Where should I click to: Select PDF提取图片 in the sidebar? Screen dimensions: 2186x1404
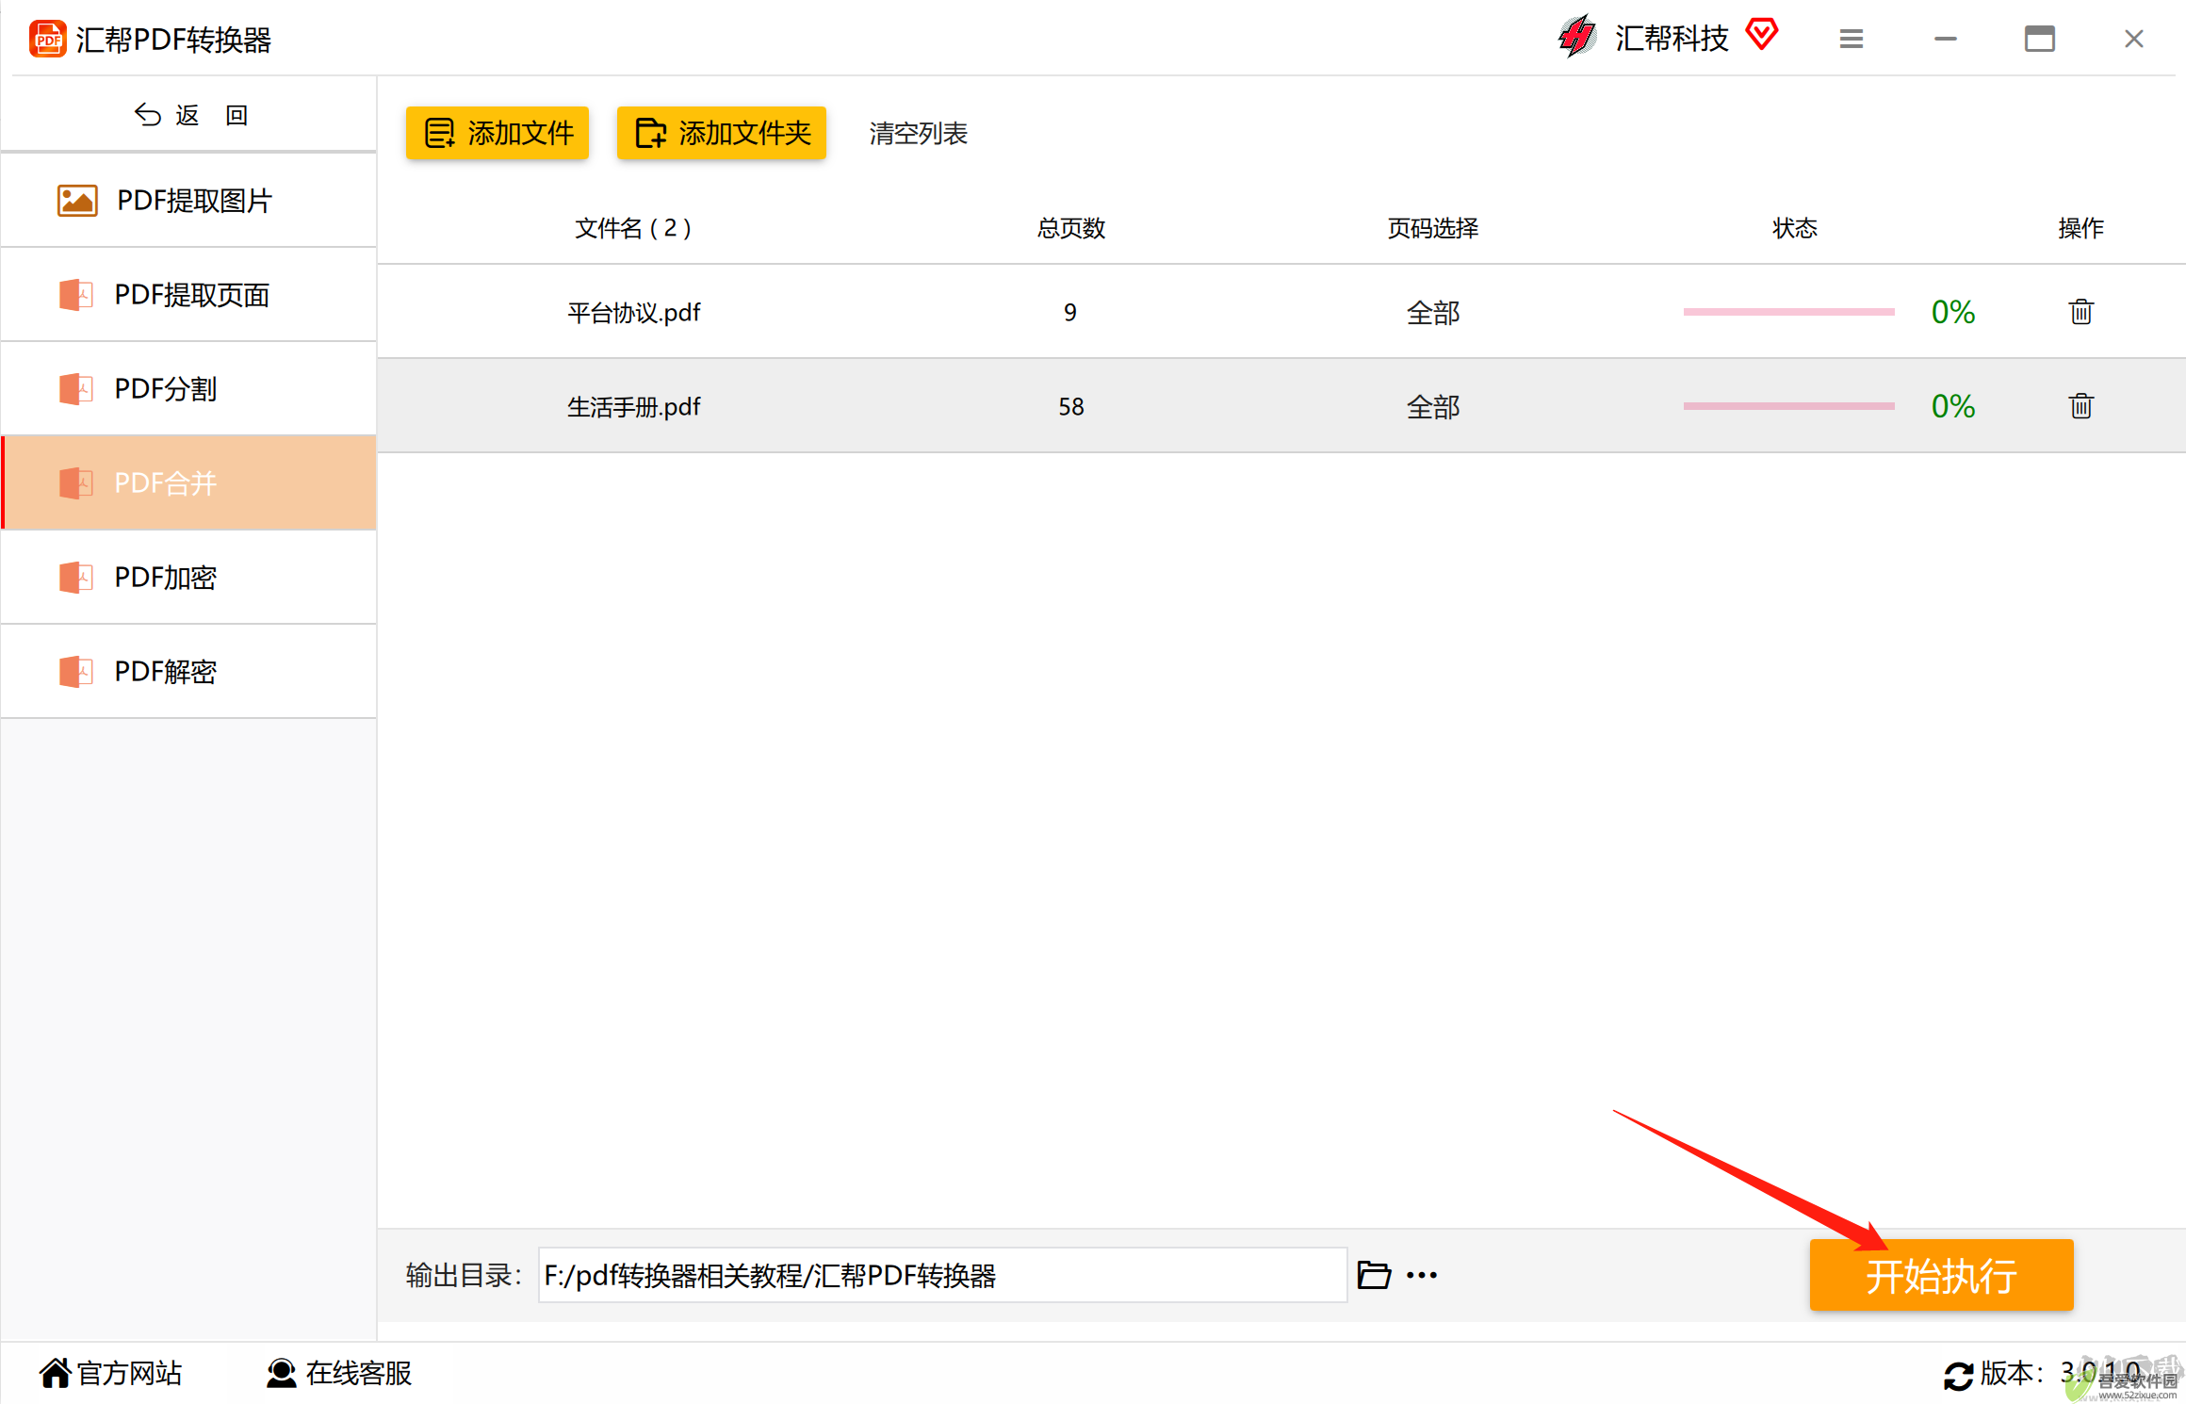pos(189,201)
